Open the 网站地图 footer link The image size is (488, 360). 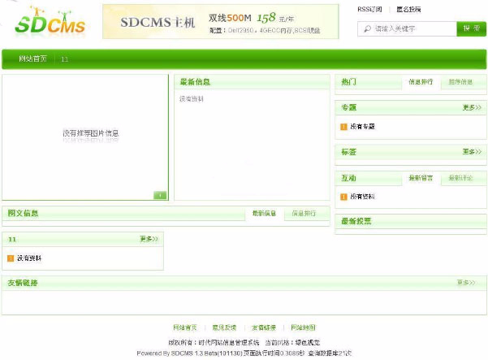click(x=303, y=327)
